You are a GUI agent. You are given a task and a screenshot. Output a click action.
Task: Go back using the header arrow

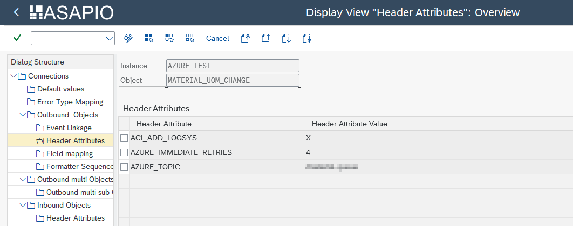coord(16,12)
